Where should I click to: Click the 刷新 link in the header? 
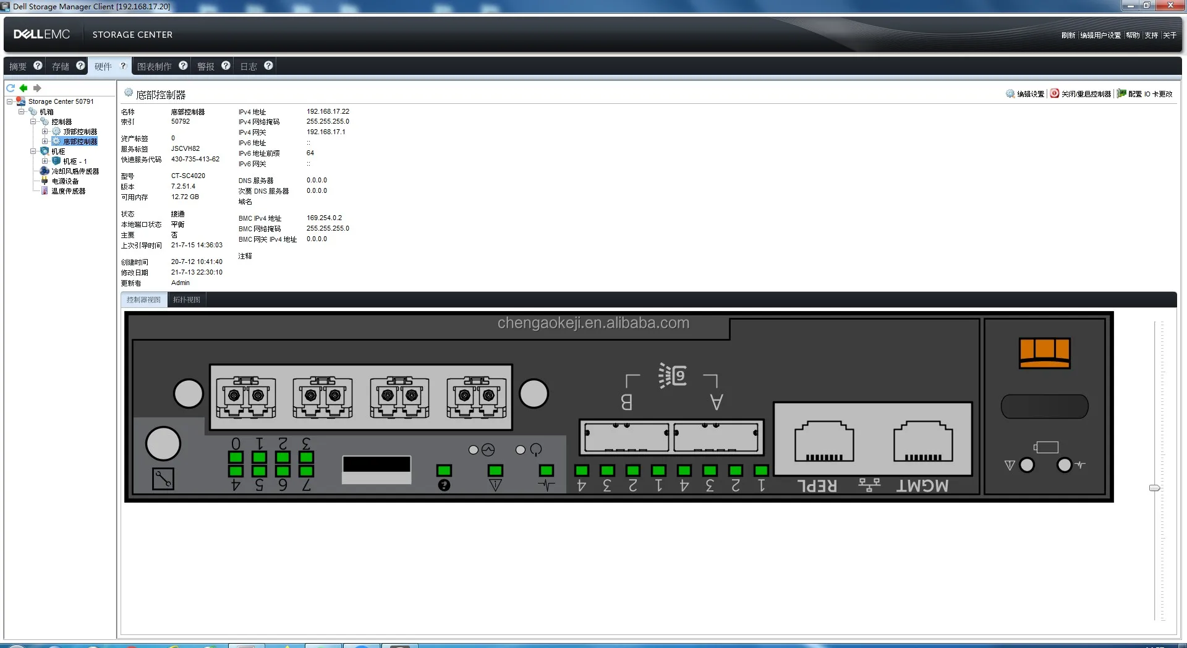coord(1068,35)
